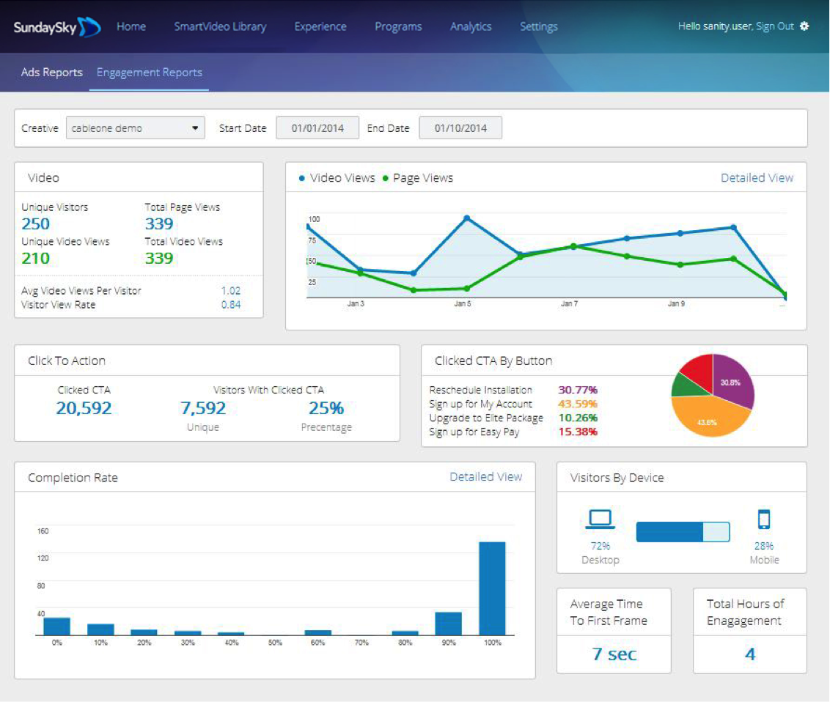Image resolution: width=830 pixels, height=702 pixels.
Task: Open the SmartVideo Library menu
Action: coord(220,26)
